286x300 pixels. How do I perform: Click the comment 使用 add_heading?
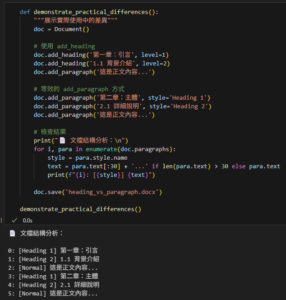(x=64, y=46)
